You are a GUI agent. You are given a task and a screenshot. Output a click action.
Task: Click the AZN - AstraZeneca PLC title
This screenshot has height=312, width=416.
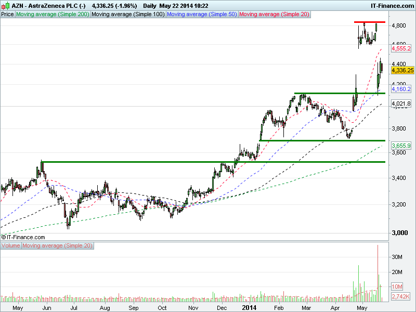coord(48,6)
